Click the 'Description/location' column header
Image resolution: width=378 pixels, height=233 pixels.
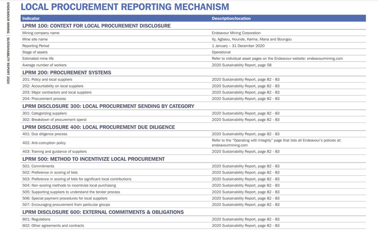tap(231, 18)
